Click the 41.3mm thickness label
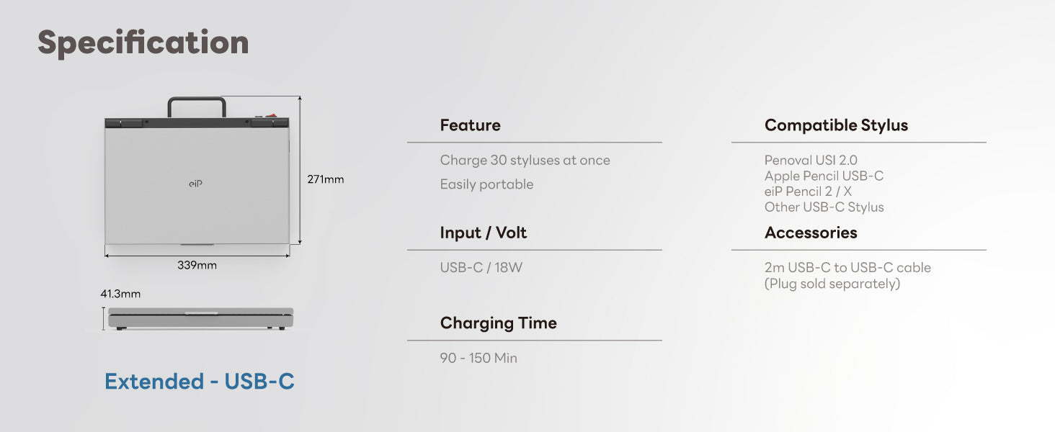Viewport: 1055px width, 432px height. coord(120,294)
